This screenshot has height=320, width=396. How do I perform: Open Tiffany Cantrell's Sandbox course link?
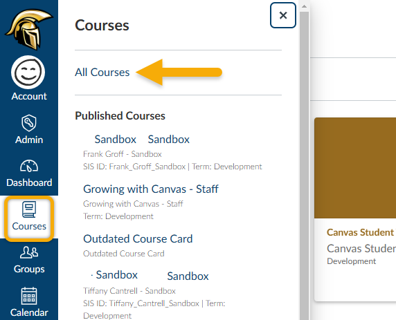tap(150, 275)
